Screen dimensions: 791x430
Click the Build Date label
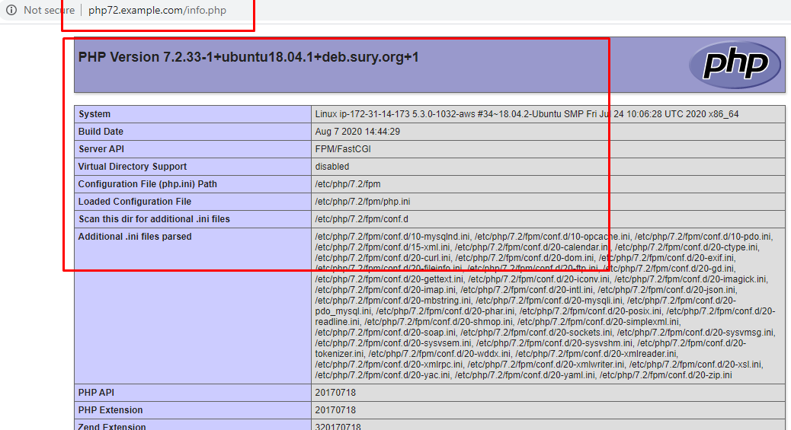[x=101, y=132]
